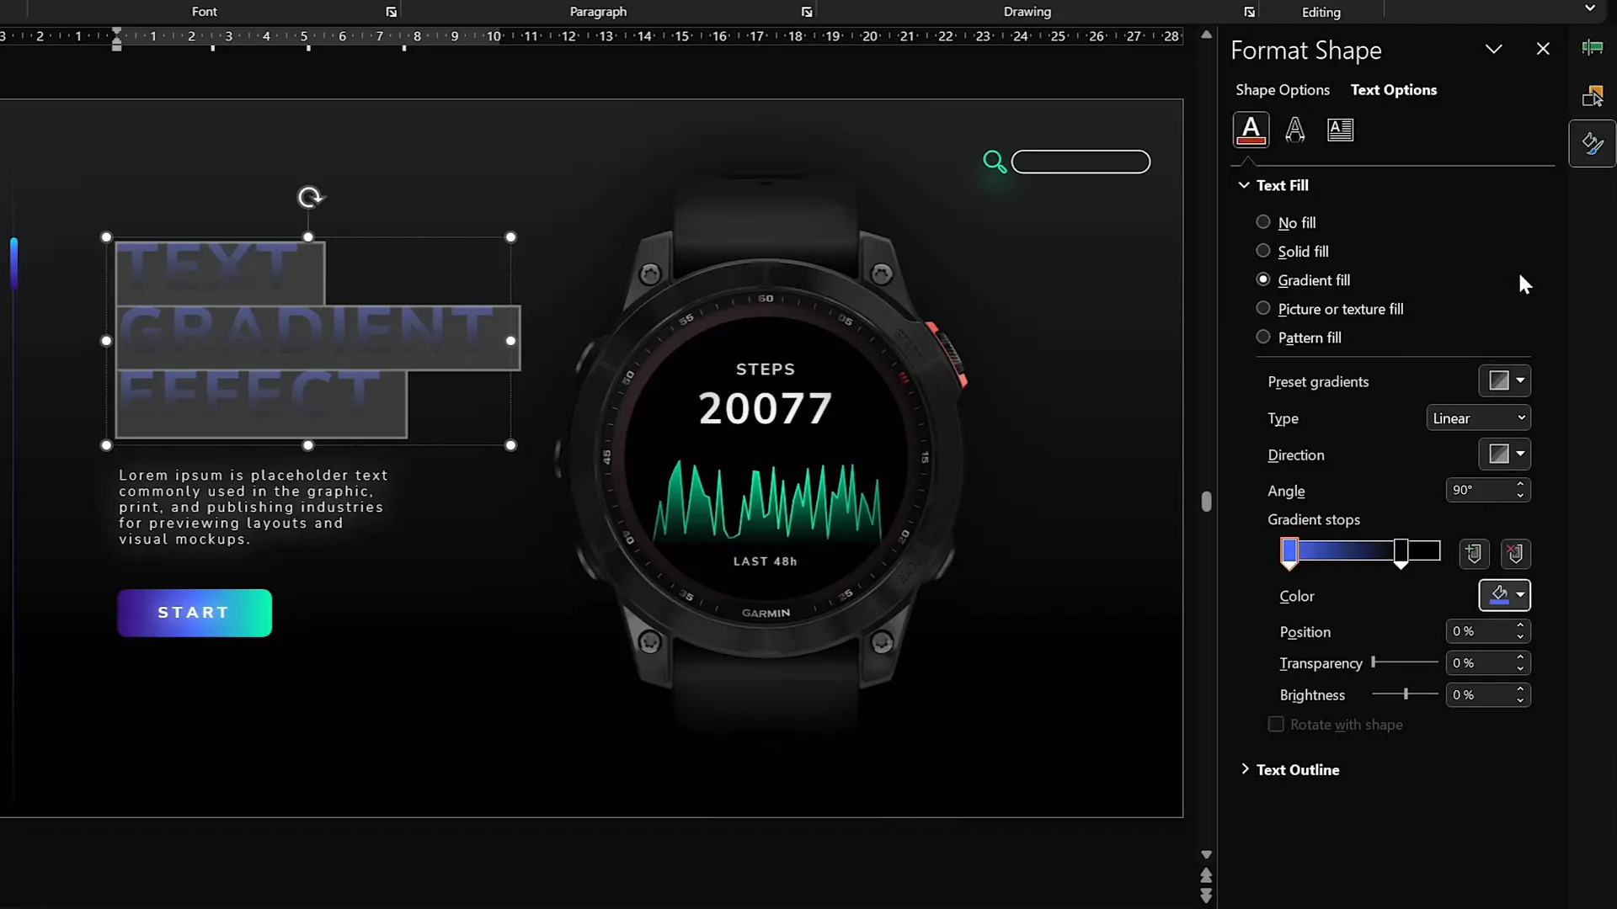Open Drawing dialog launcher icon
Image resolution: width=1617 pixels, height=909 pixels.
(x=1250, y=12)
